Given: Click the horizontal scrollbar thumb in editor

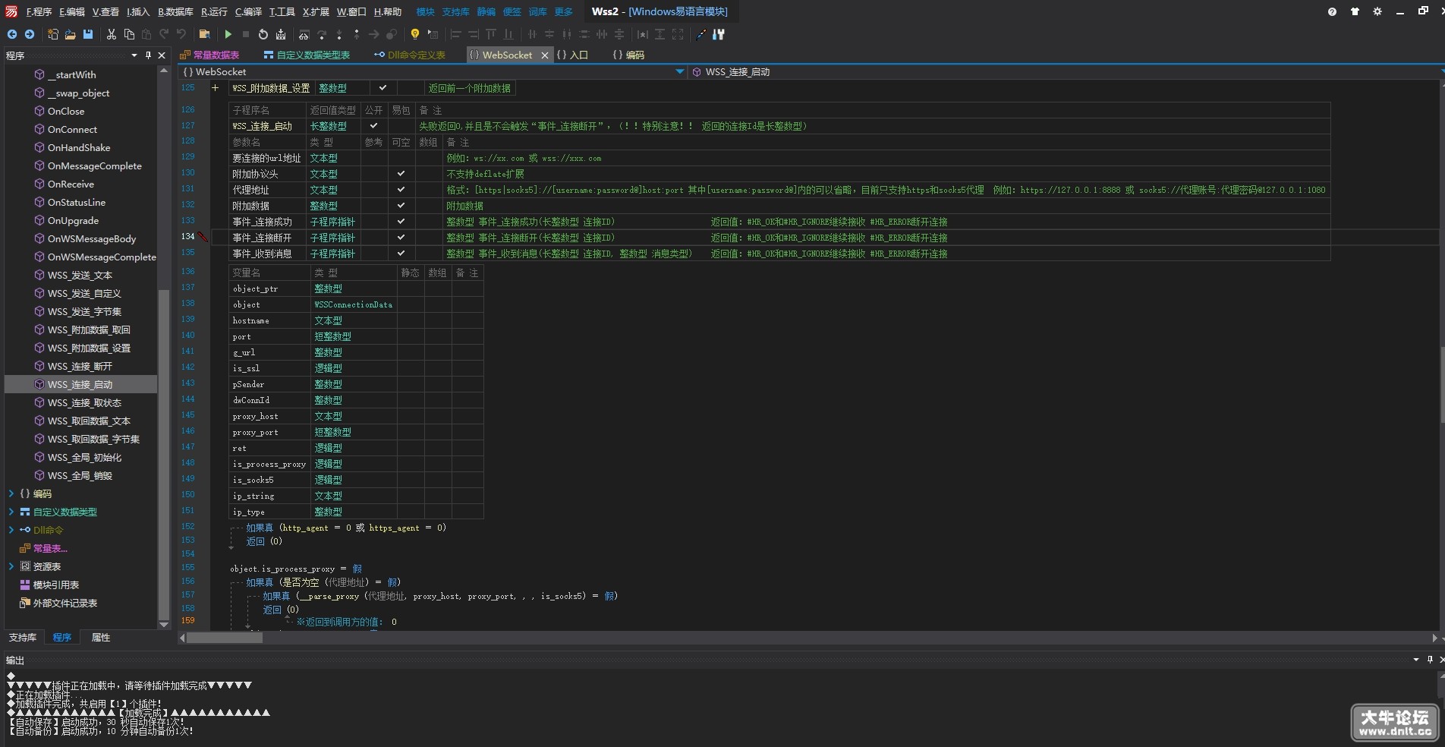Looking at the screenshot, I should coord(225,638).
